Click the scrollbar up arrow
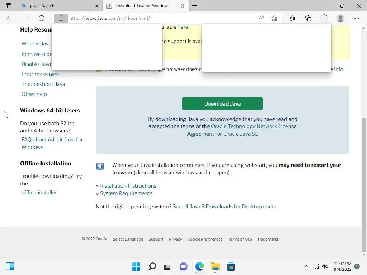The width and height of the screenshot is (367, 275). (x=364, y=29)
